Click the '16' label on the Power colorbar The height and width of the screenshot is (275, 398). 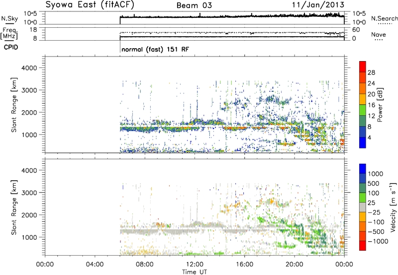(371, 105)
